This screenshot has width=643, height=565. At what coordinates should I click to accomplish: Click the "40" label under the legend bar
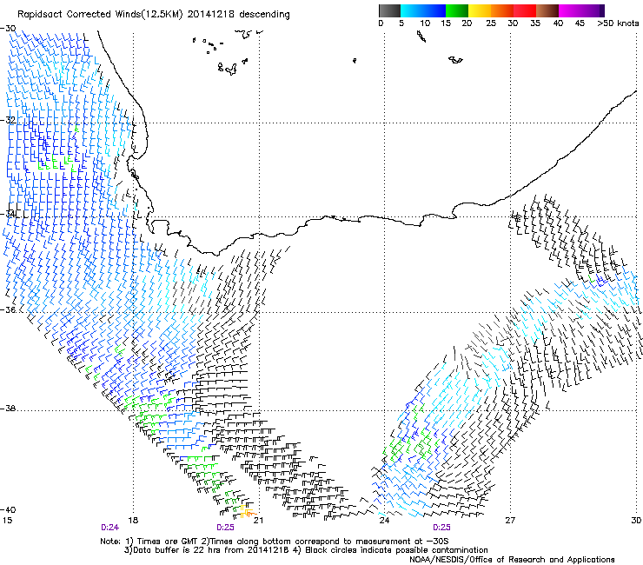(558, 23)
